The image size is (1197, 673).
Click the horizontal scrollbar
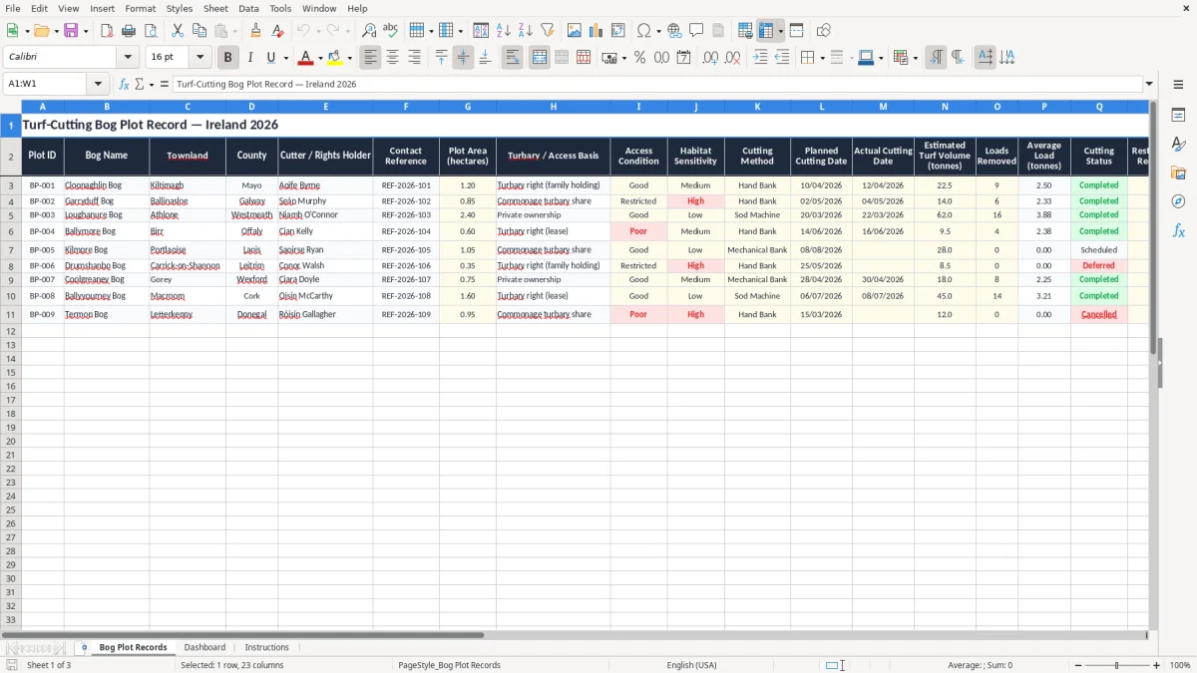tap(242, 635)
